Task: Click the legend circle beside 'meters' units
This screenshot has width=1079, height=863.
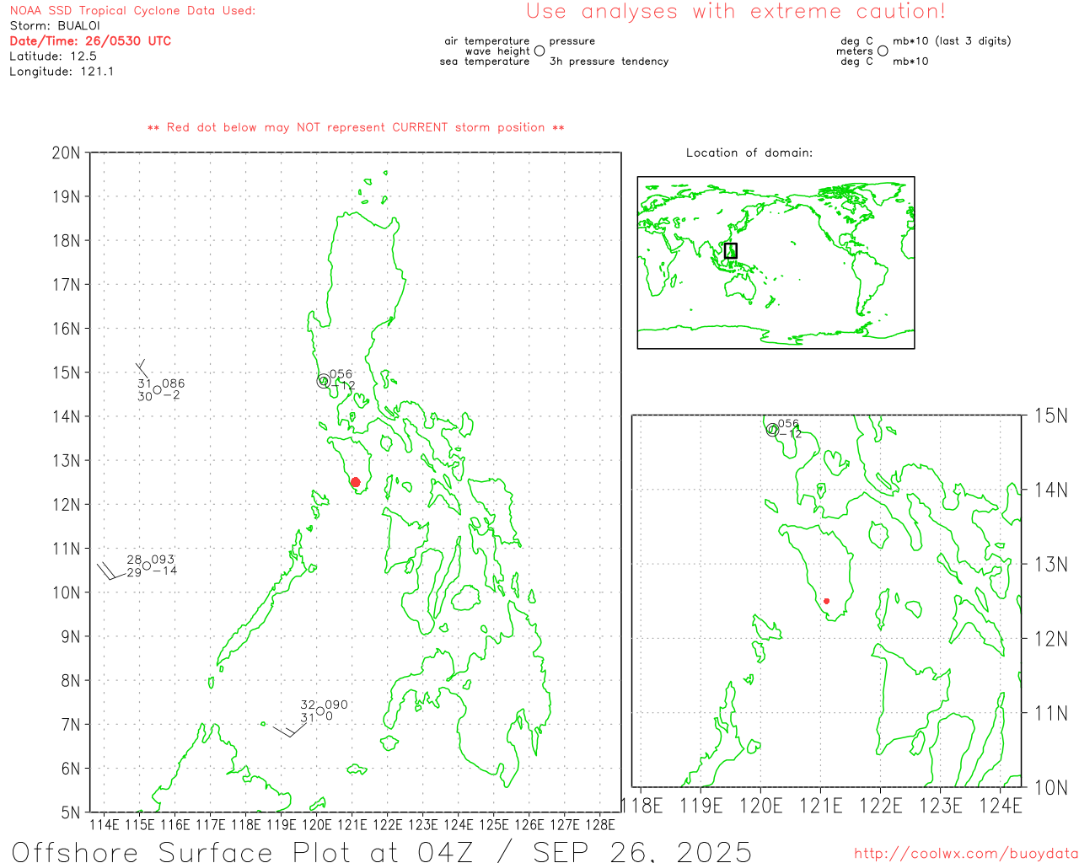Action: (883, 51)
